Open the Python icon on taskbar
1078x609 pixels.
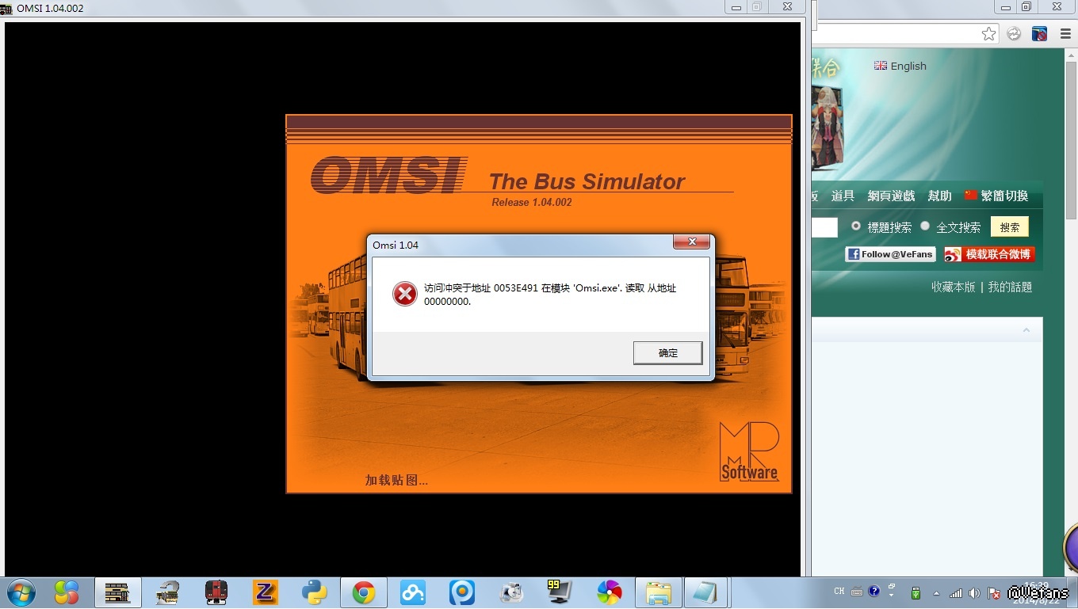pyautogui.click(x=315, y=592)
